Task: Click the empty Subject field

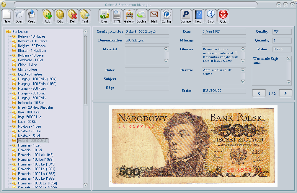Action: (147, 79)
